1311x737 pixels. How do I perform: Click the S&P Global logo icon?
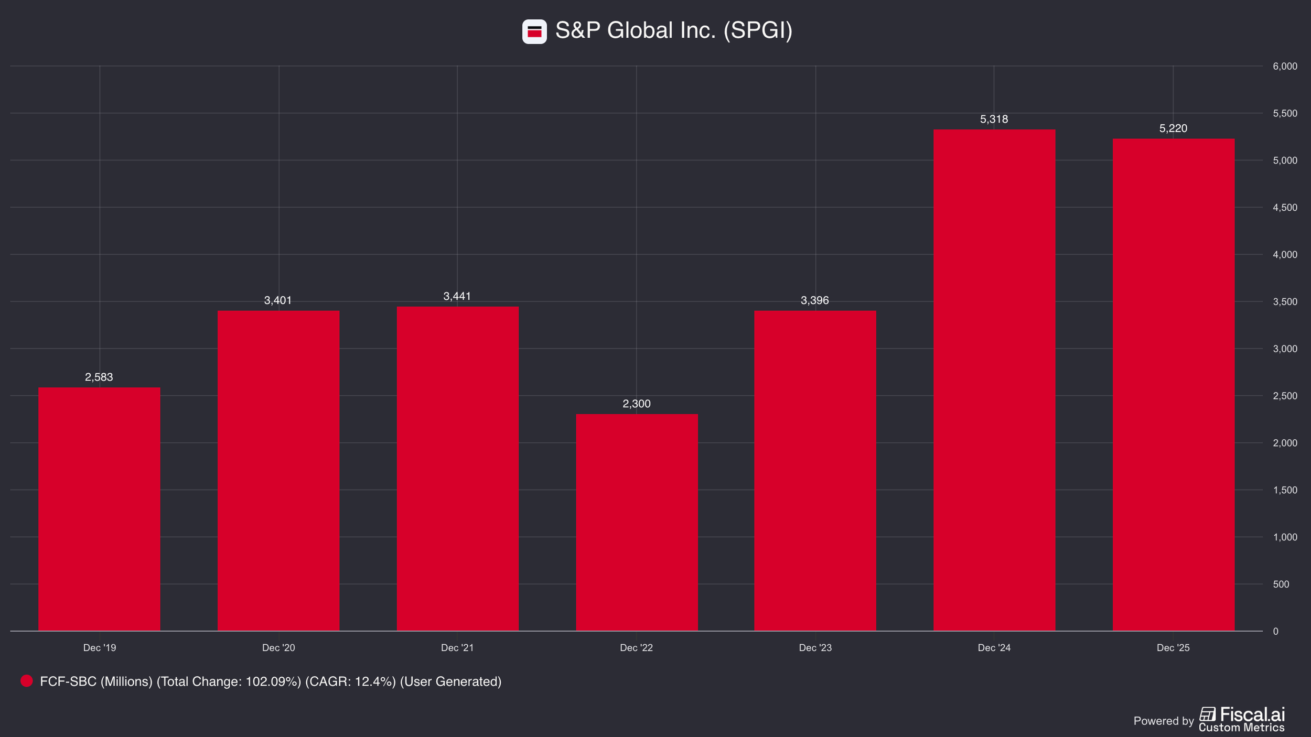534,31
